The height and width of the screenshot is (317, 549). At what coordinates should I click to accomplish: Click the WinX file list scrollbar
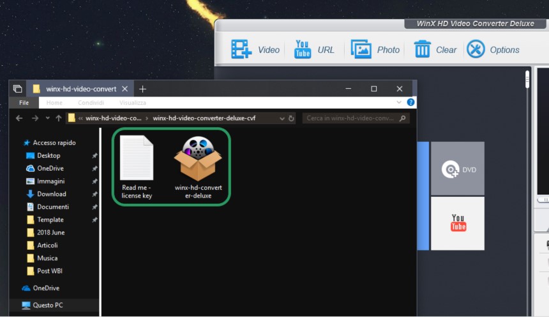pos(528,79)
